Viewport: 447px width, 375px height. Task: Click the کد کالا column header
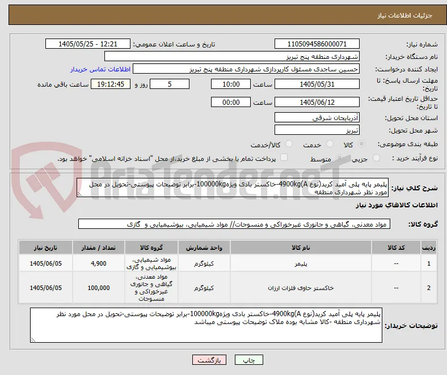pos(396,248)
